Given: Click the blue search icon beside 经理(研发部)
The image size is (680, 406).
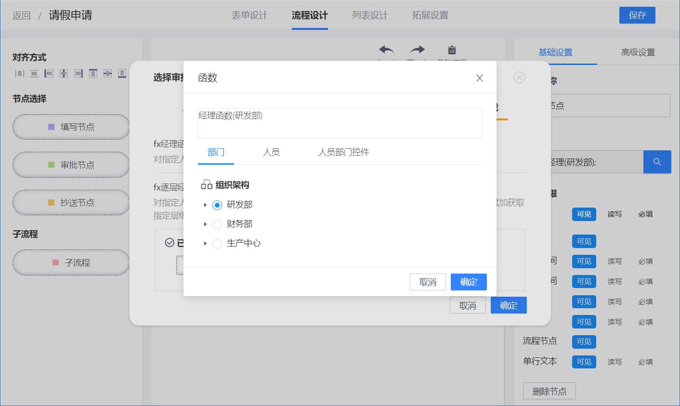Looking at the screenshot, I should [x=657, y=162].
